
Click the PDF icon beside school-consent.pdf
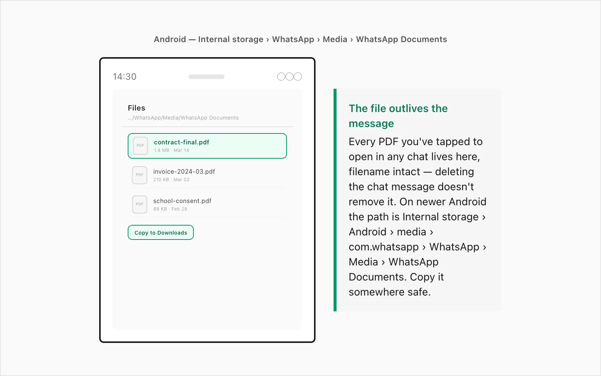[140, 205]
